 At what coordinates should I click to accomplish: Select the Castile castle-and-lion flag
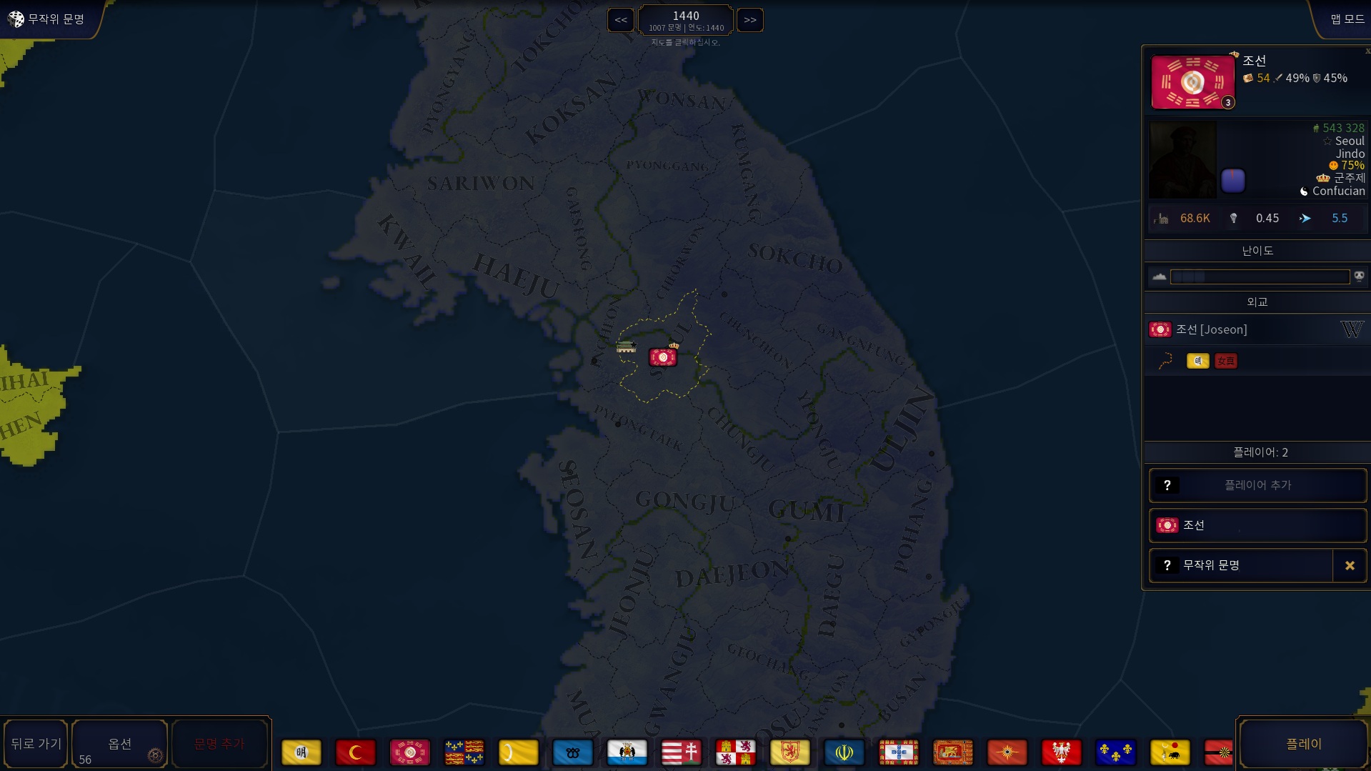(735, 752)
